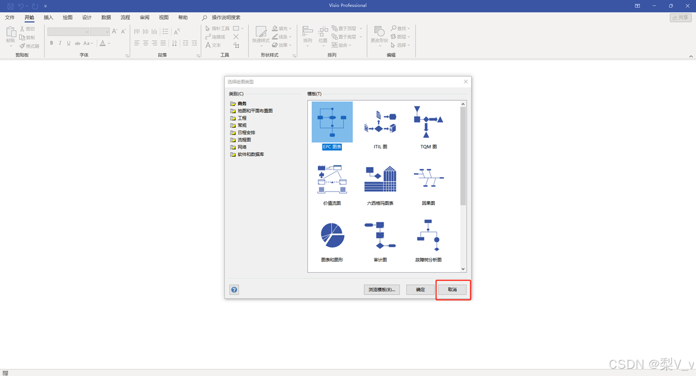Toggle bullet list in 段落 group
Screen dimensions: 696x376
[166, 32]
